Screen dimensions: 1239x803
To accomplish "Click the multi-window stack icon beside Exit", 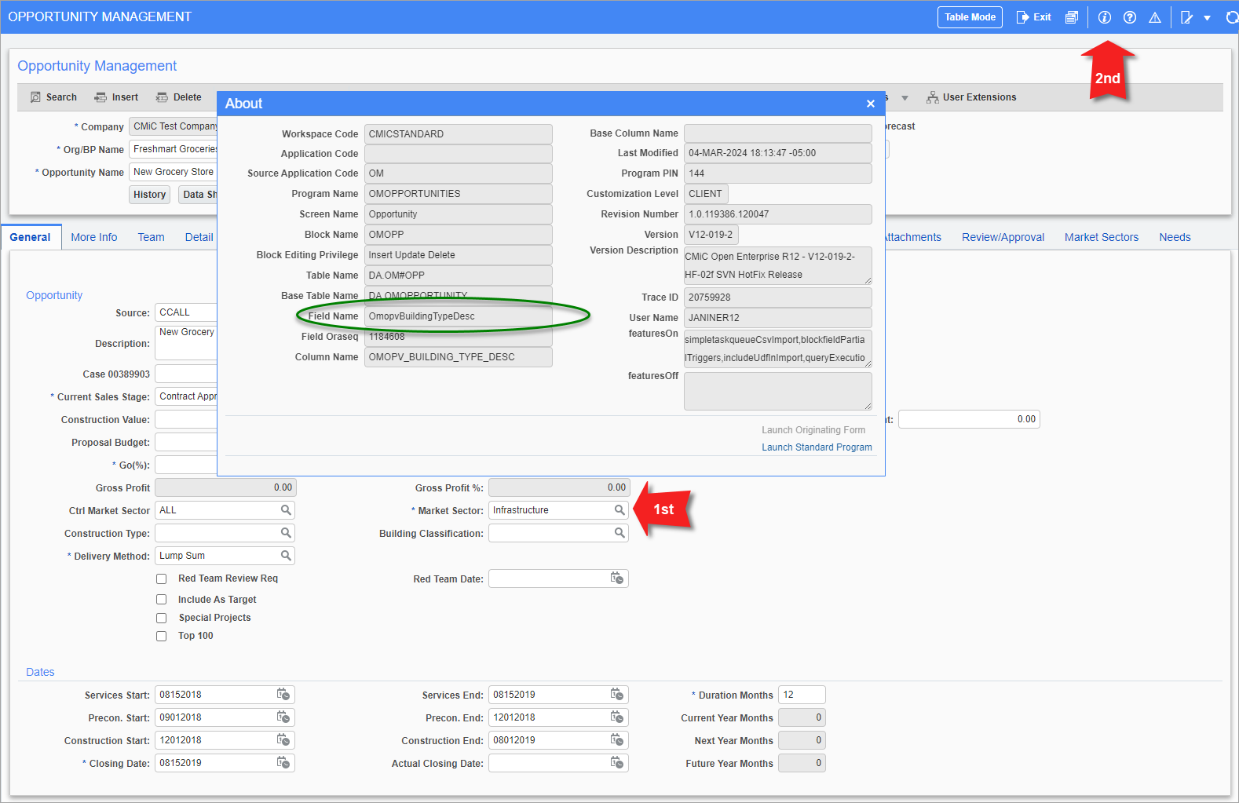I will [x=1072, y=17].
